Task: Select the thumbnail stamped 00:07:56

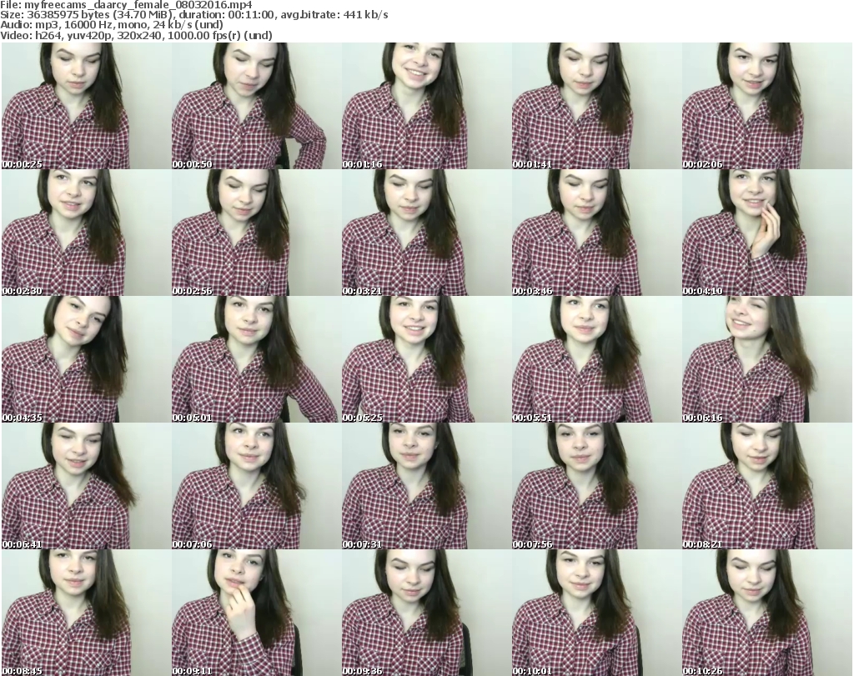Action: [596, 486]
